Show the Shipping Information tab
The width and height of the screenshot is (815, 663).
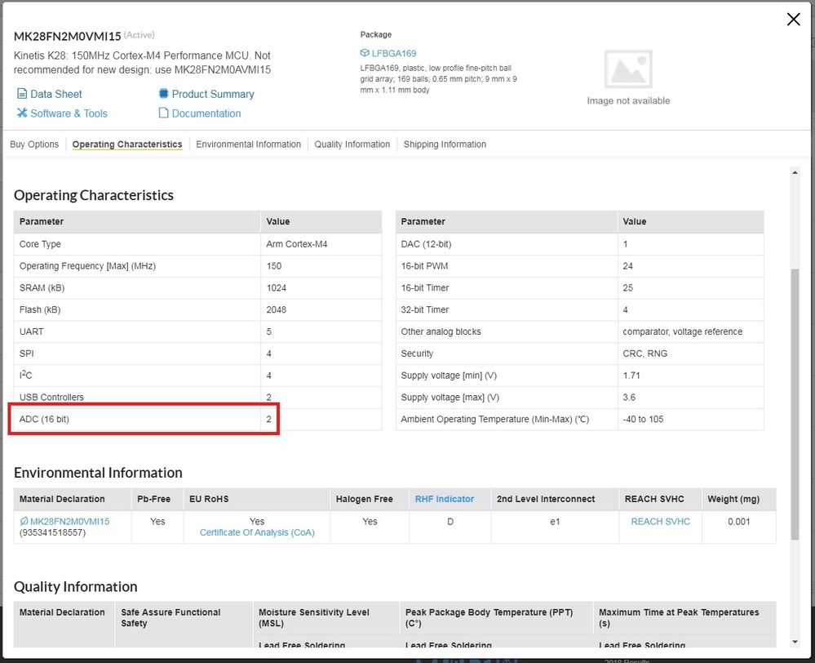click(445, 145)
